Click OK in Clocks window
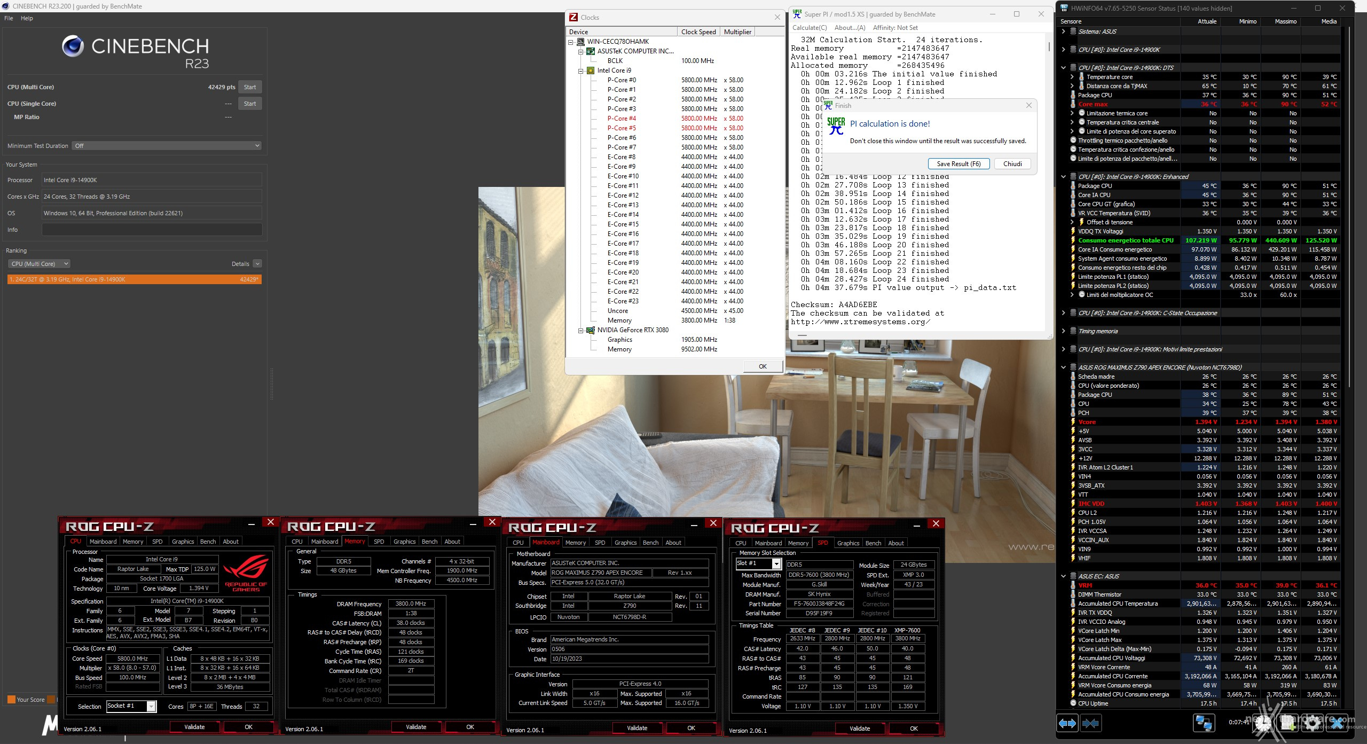Image resolution: width=1367 pixels, height=744 pixels. (763, 366)
